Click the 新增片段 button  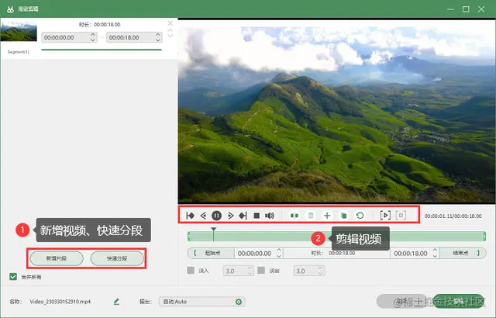(57, 258)
